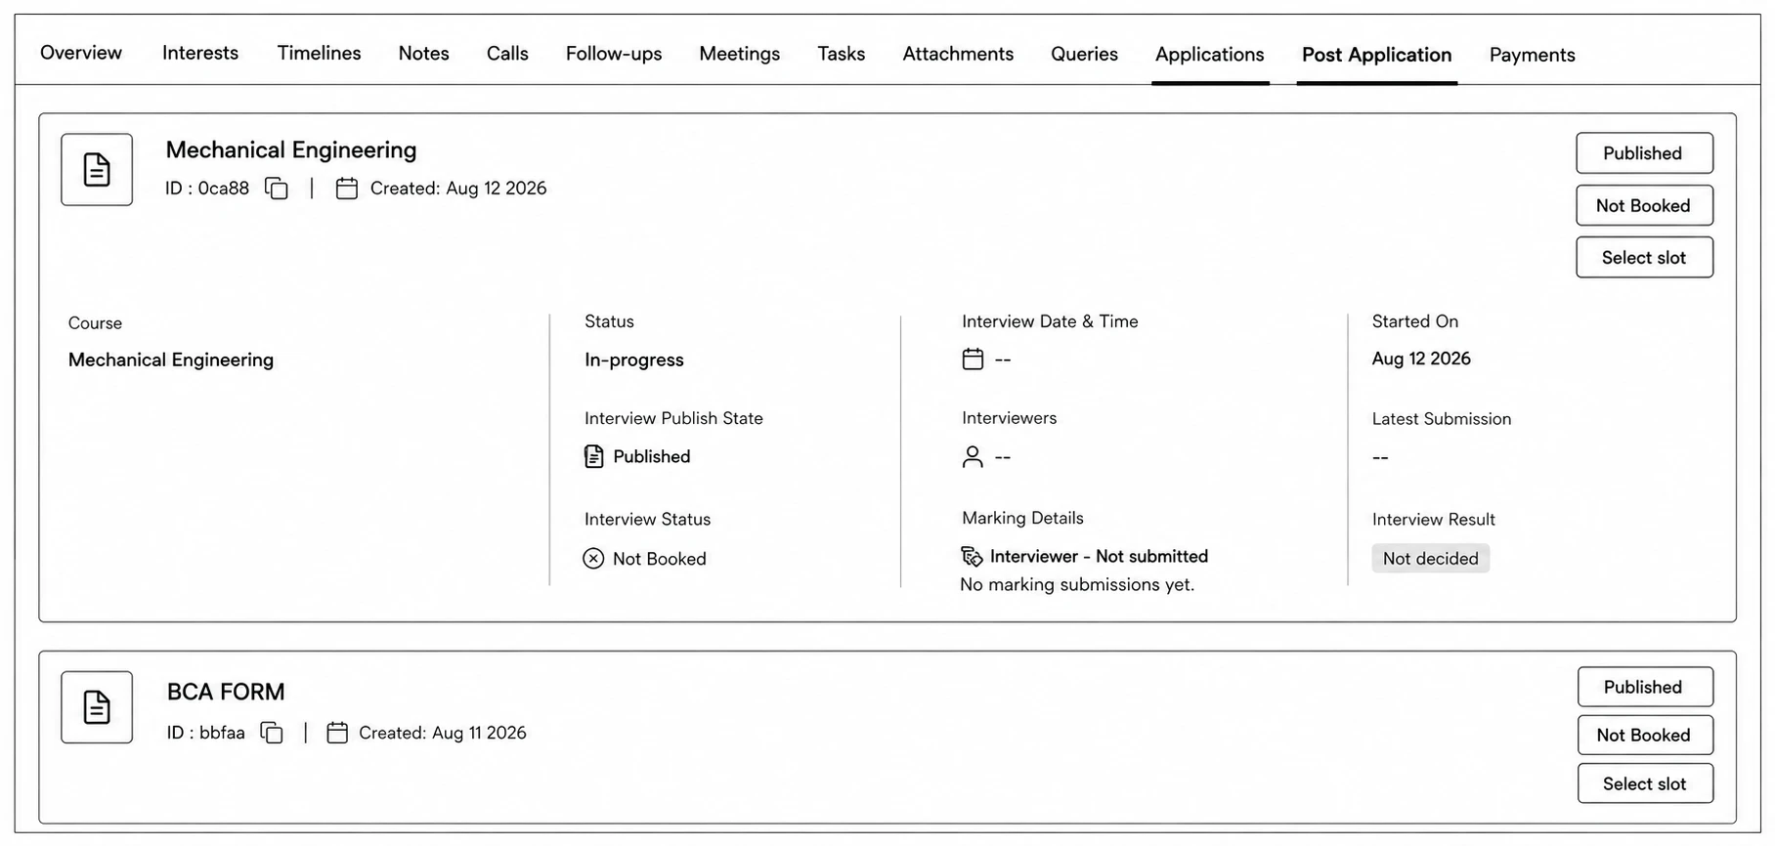1775x846 pixels.
Task: Click the Marking Details tag icon
Action: tap(972, 557)
